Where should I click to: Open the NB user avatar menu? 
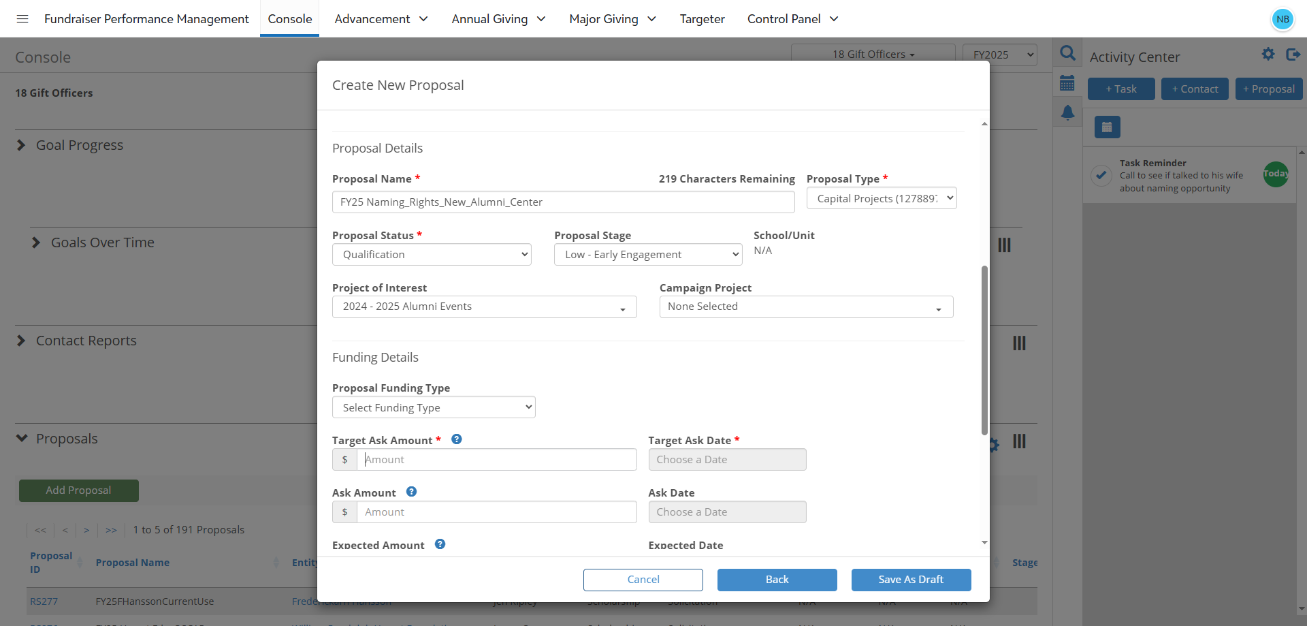(1282, 19)
